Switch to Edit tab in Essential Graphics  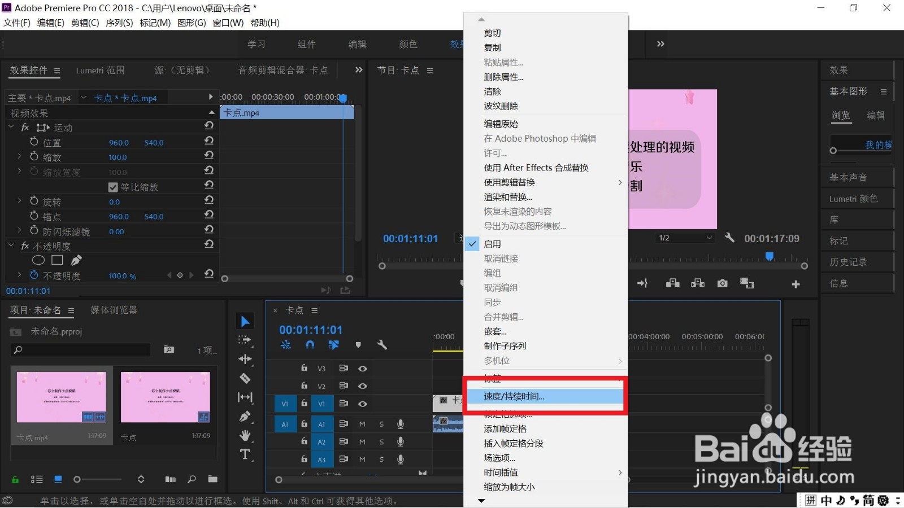coord(876,115)
